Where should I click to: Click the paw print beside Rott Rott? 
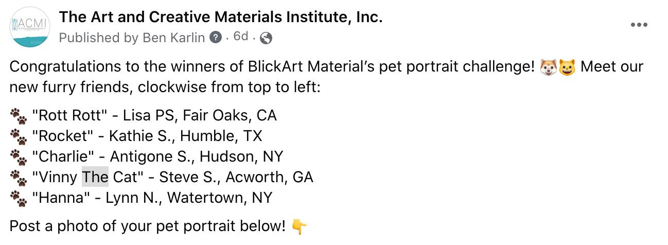tap(19, 116)
